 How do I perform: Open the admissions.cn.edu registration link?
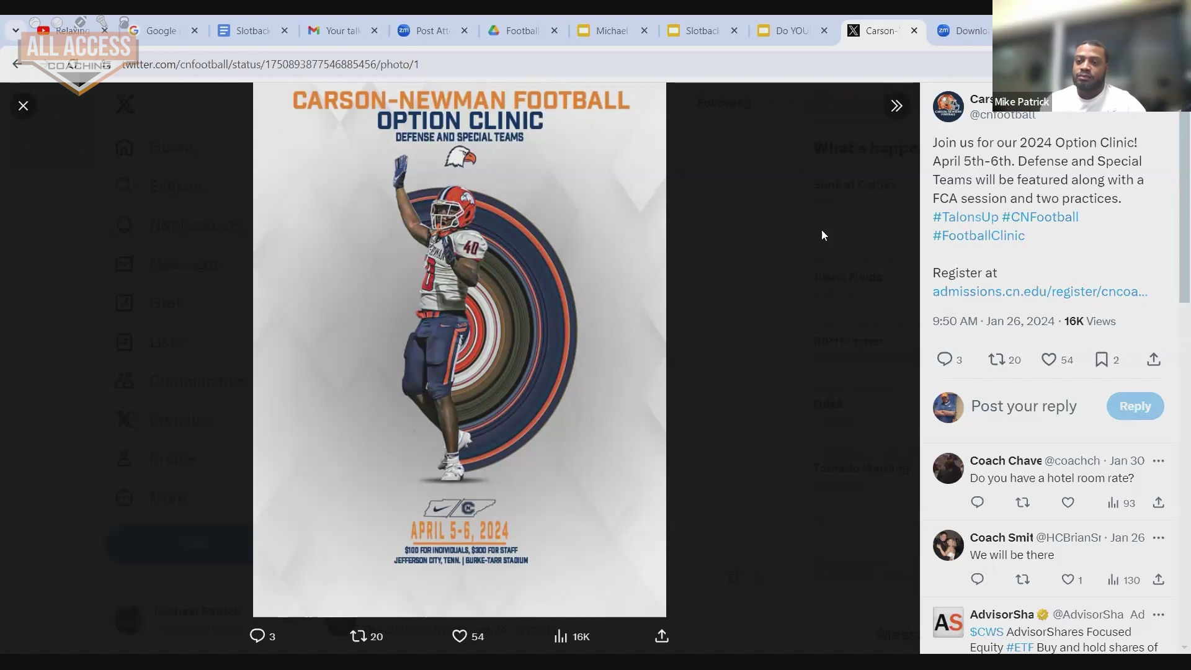1040,292
